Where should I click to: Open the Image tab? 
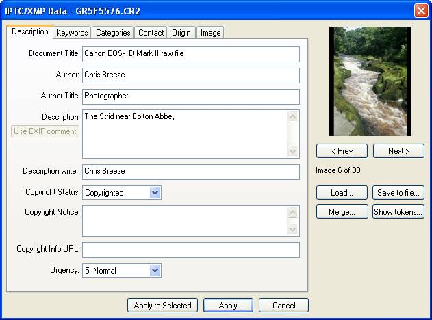[210, 33]
